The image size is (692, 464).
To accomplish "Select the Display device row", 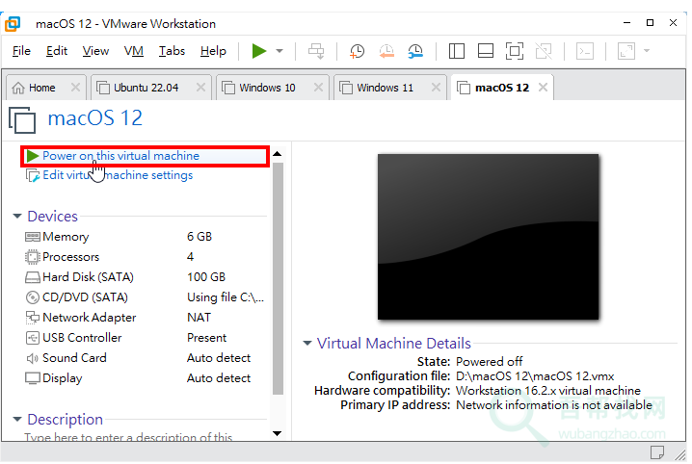I will 145,378.
